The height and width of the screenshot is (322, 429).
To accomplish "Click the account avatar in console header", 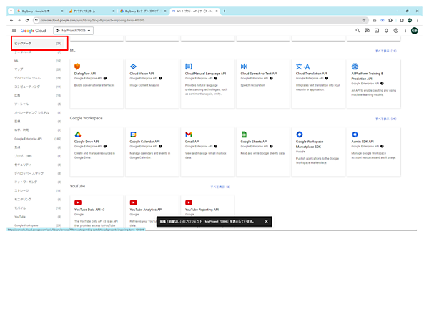I will click(415, 31).
